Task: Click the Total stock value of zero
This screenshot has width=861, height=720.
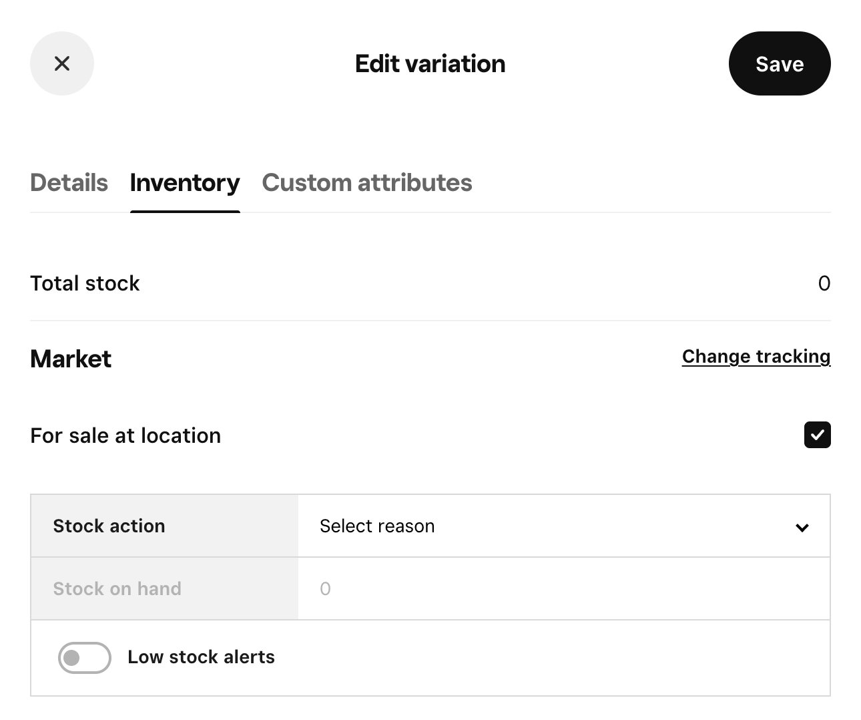Action: (824, 283)
